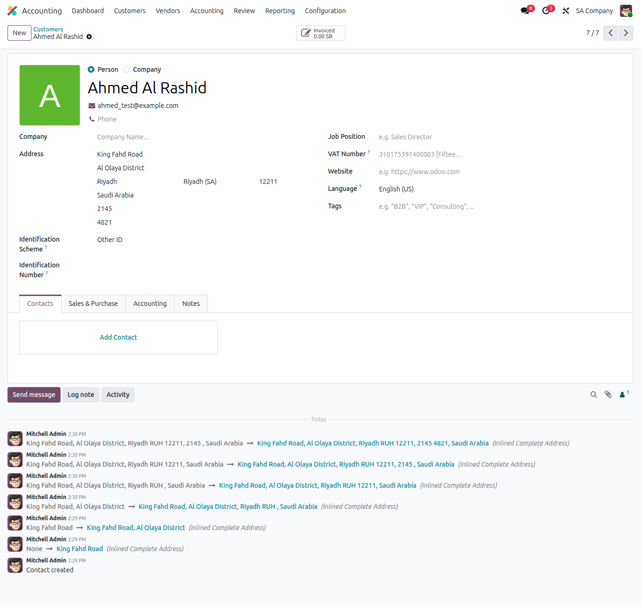Click the debug tools wrench icon
Image resolution: width=641 pixels, height=607 pixels.
click(566, 11)
